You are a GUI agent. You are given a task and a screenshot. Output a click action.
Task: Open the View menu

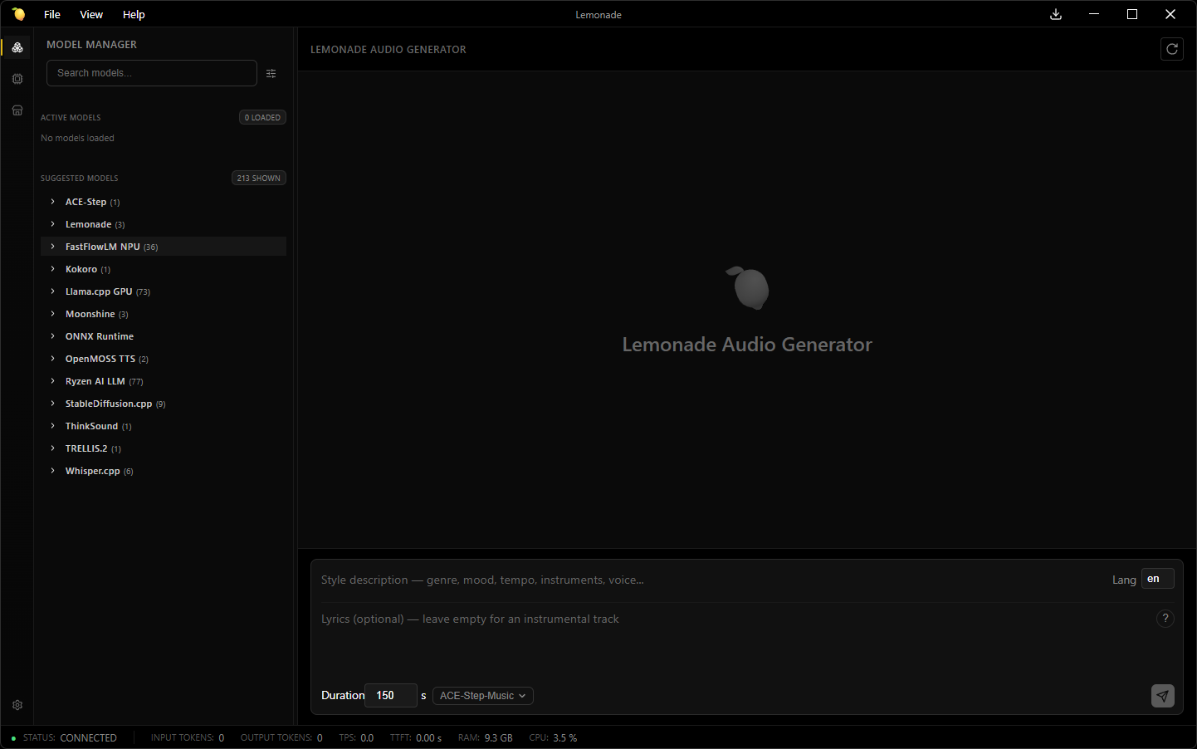(91, 14)
